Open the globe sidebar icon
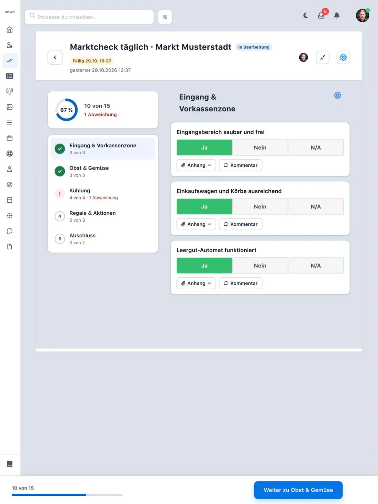Screen dimensions: 378x504 (x=10, y=154)
